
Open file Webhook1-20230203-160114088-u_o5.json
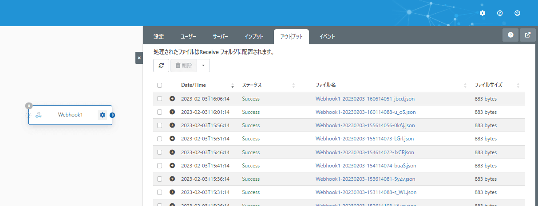[x=366, y=112]
